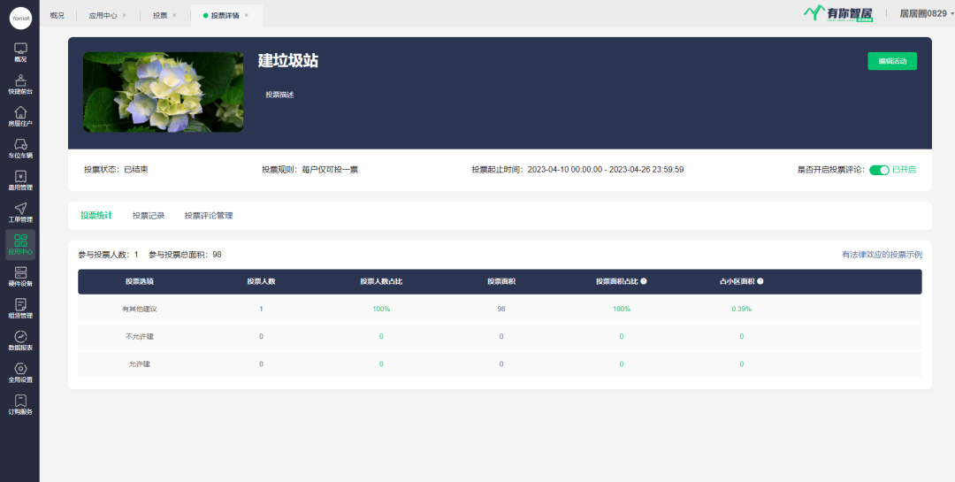Select 工单管理 paper plane icon
Screen dimensions: 955x482
point(19,212)
